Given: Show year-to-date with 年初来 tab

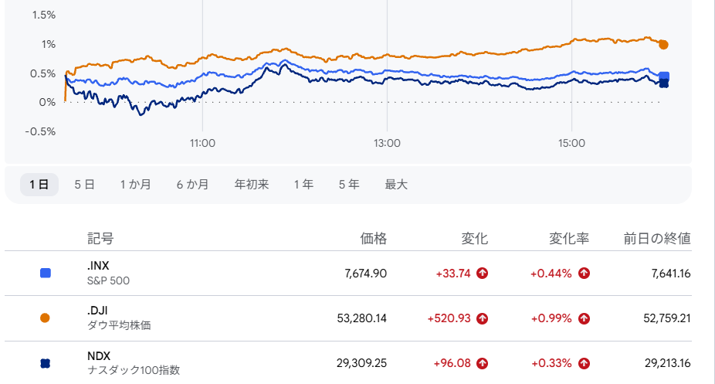Looking at the screenshot, I should tap(251, 185).
